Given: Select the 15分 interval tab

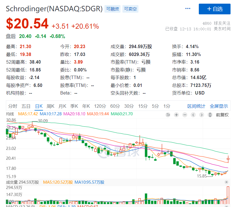Looking at the screenshot, I should tap(143, 106).
